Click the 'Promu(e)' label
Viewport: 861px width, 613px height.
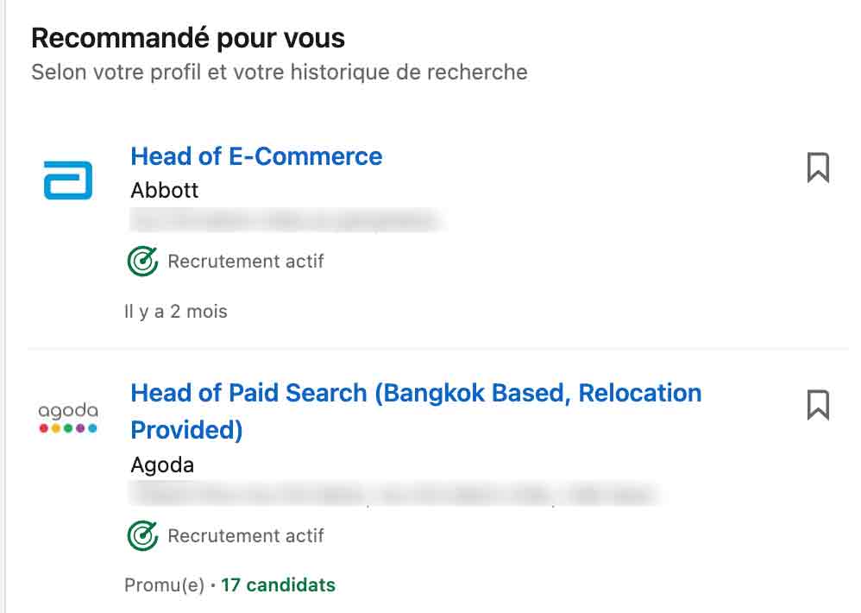coord(164,585)
